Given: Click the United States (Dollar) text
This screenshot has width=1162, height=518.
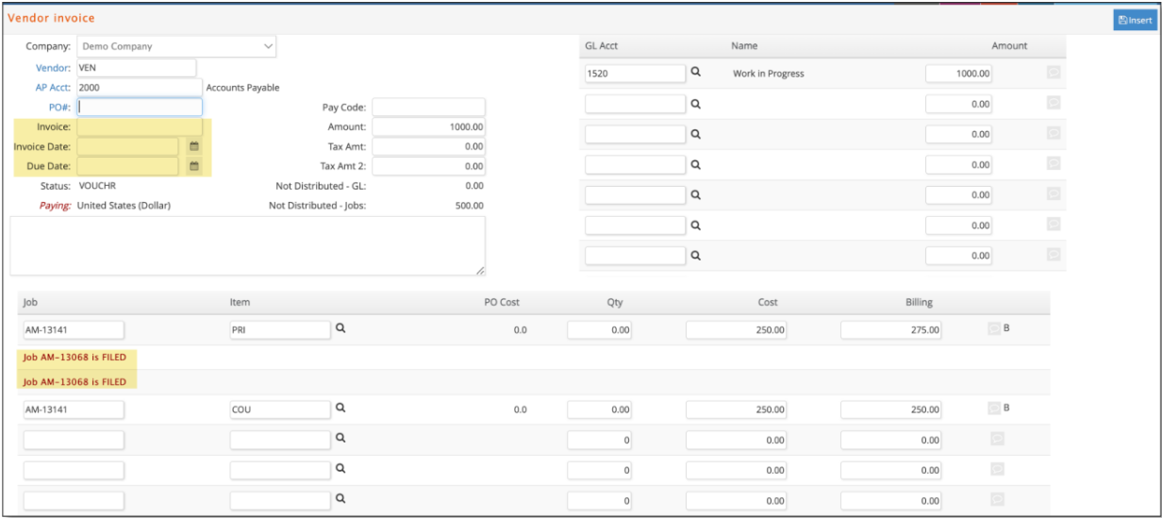Looking at the screenshot, I should [124, 205].
